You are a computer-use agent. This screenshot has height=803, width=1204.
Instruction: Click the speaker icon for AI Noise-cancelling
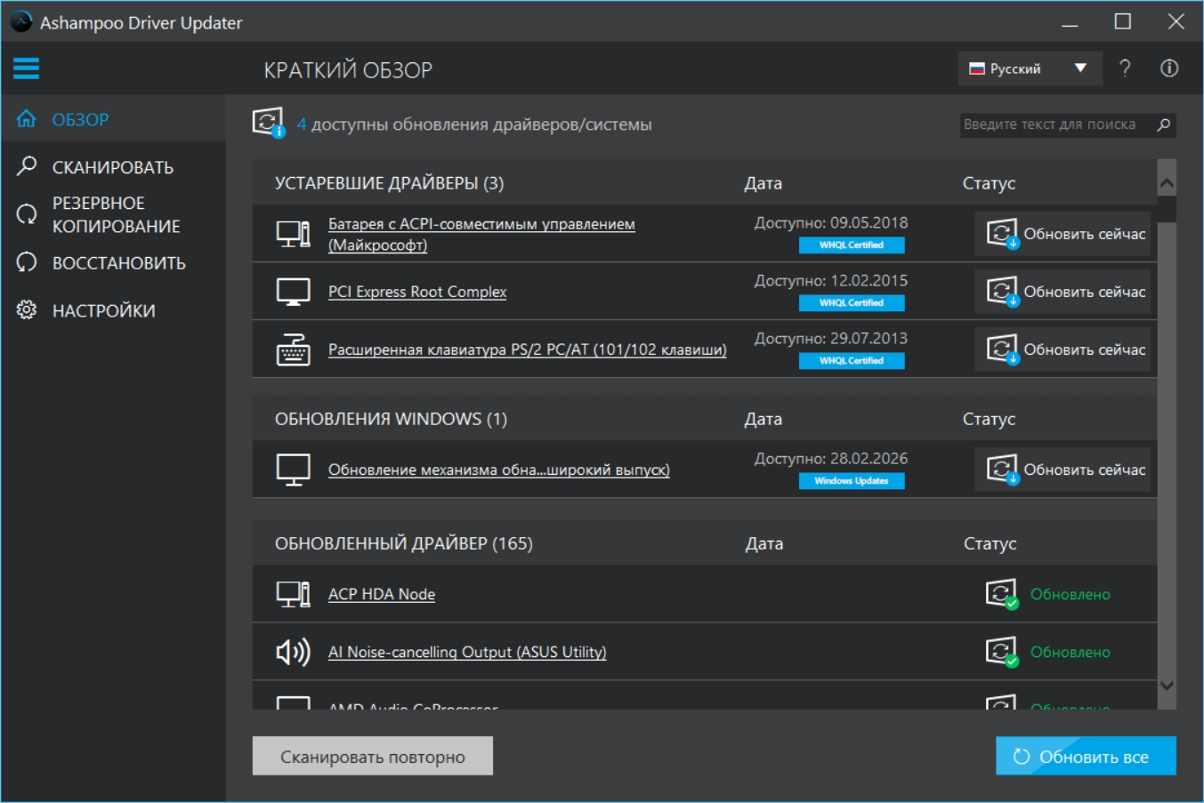(x=293, y=652)
